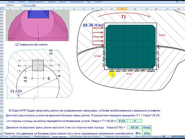Open the Разметка страницы ribbon tab
This screenshot has width=185, height=139.
[x=36, y=2]
